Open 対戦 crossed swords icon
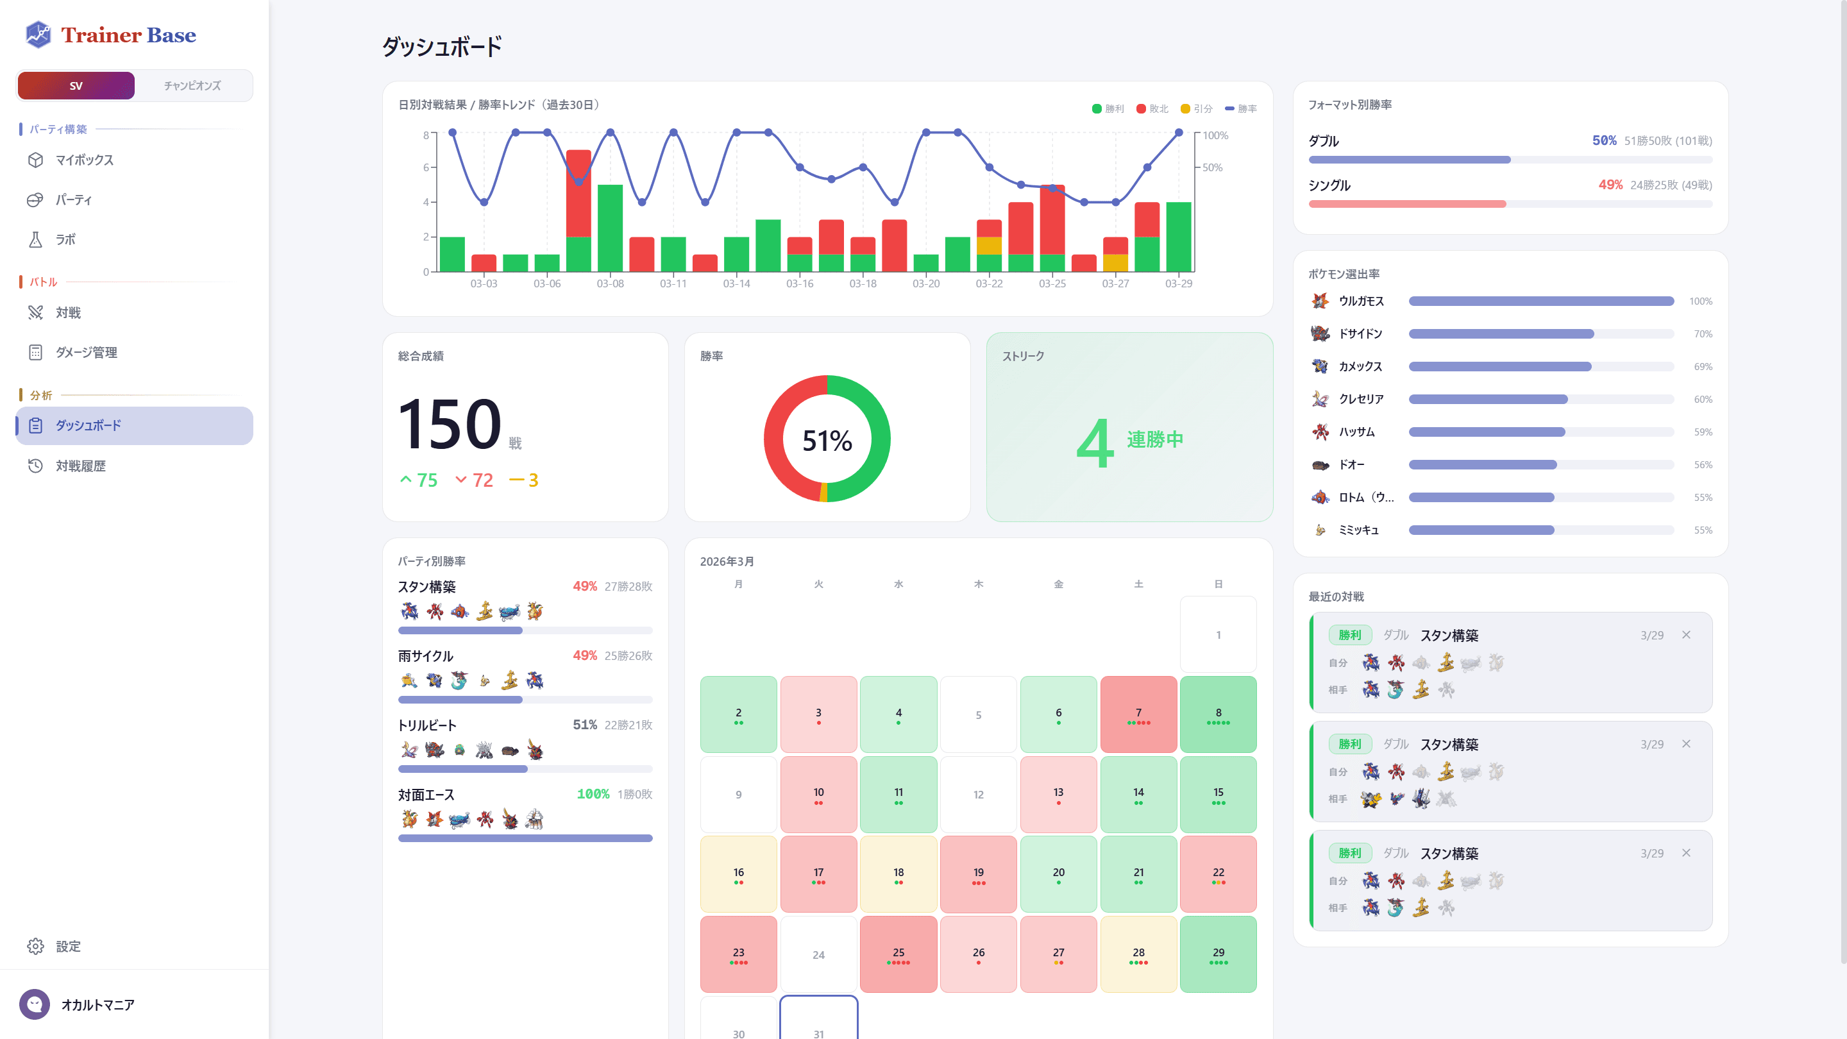 (x=35, y=312)
